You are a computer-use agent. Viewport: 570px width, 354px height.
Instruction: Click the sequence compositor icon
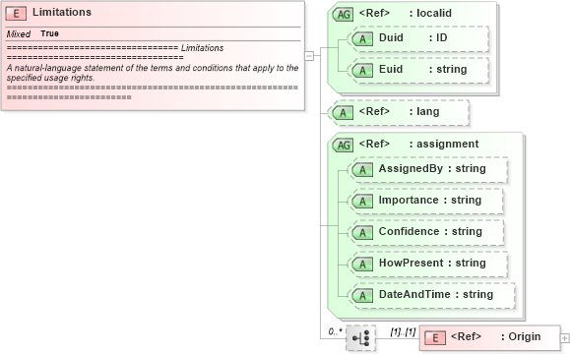coord(360,338)
